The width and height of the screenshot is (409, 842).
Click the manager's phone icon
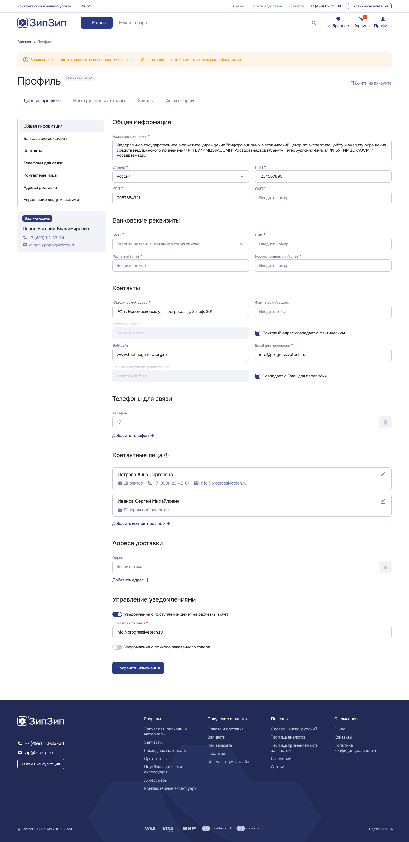point(25,238)
